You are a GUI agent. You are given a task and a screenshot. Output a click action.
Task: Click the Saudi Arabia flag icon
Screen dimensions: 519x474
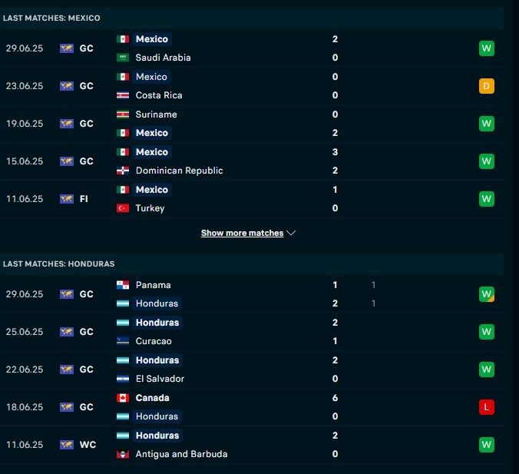123,58
